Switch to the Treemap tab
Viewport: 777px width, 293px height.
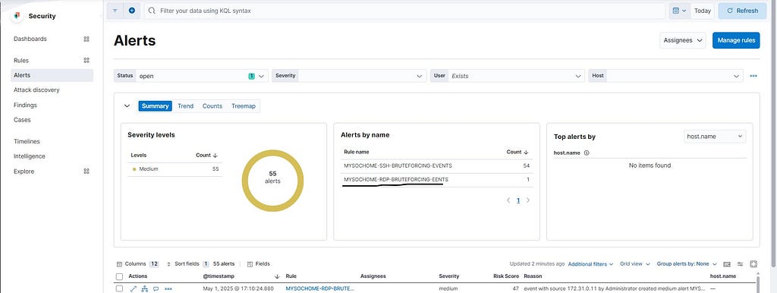click(244, 106)
